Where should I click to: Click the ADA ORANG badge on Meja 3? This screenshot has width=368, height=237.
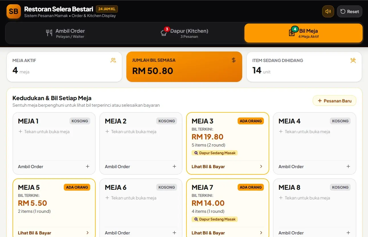click(x=251, y=121)
